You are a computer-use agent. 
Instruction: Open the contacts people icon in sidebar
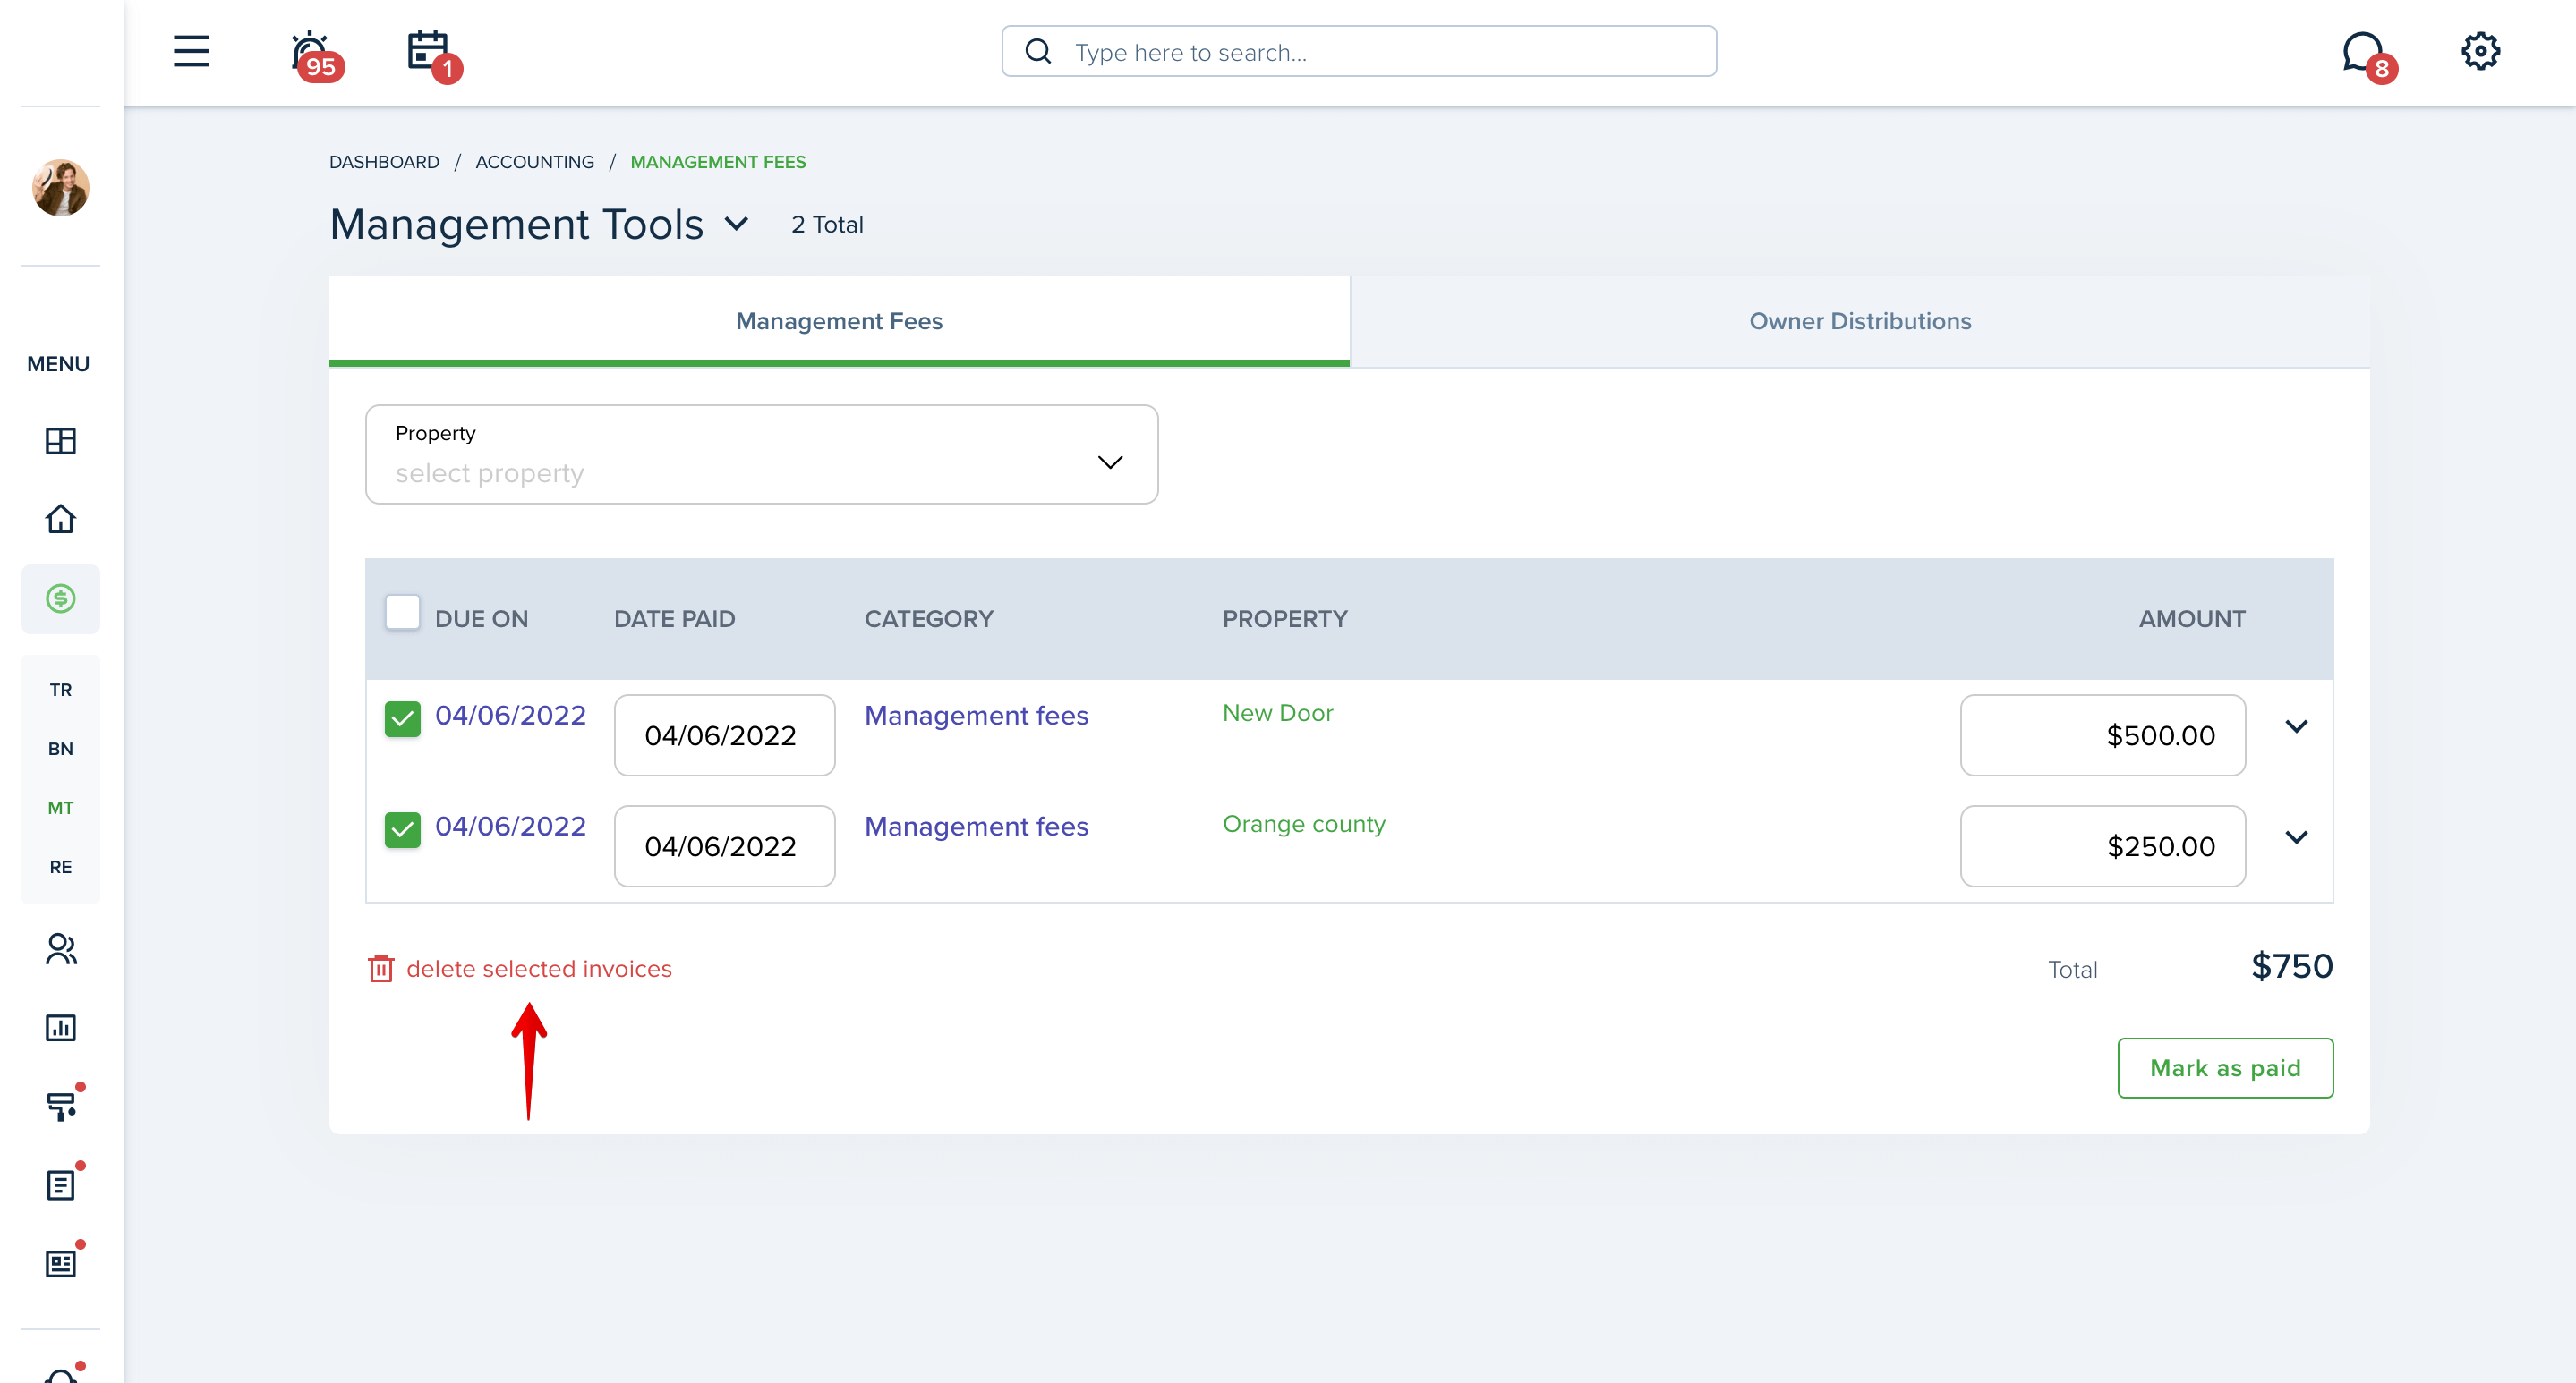click(61, 948)
